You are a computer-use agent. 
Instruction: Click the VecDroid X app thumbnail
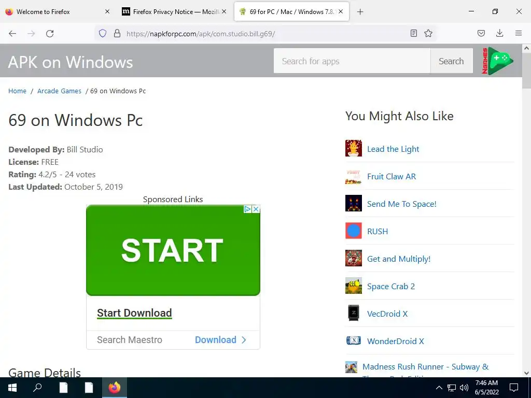354,313
